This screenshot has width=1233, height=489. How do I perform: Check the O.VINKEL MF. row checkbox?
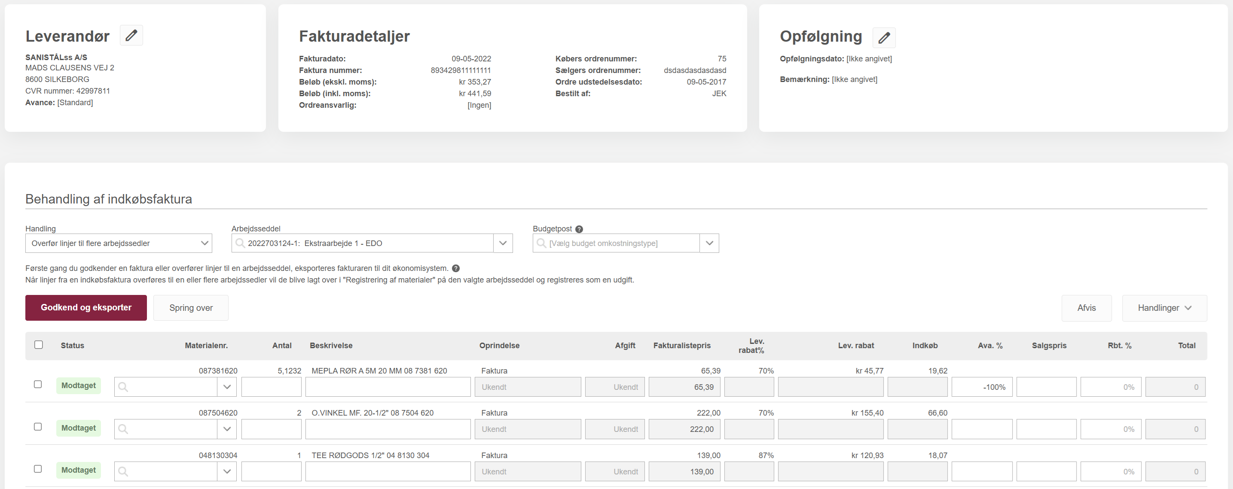click(38, 426)
